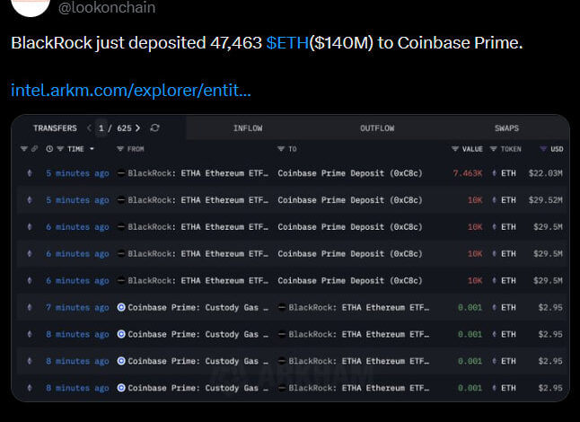
Task: Click the filter icon beside TOKEN column
Action: (x=494, y=149)
